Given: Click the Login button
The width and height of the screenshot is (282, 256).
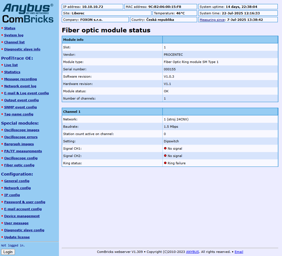Looking at the screenshot, I should point(8,252).
